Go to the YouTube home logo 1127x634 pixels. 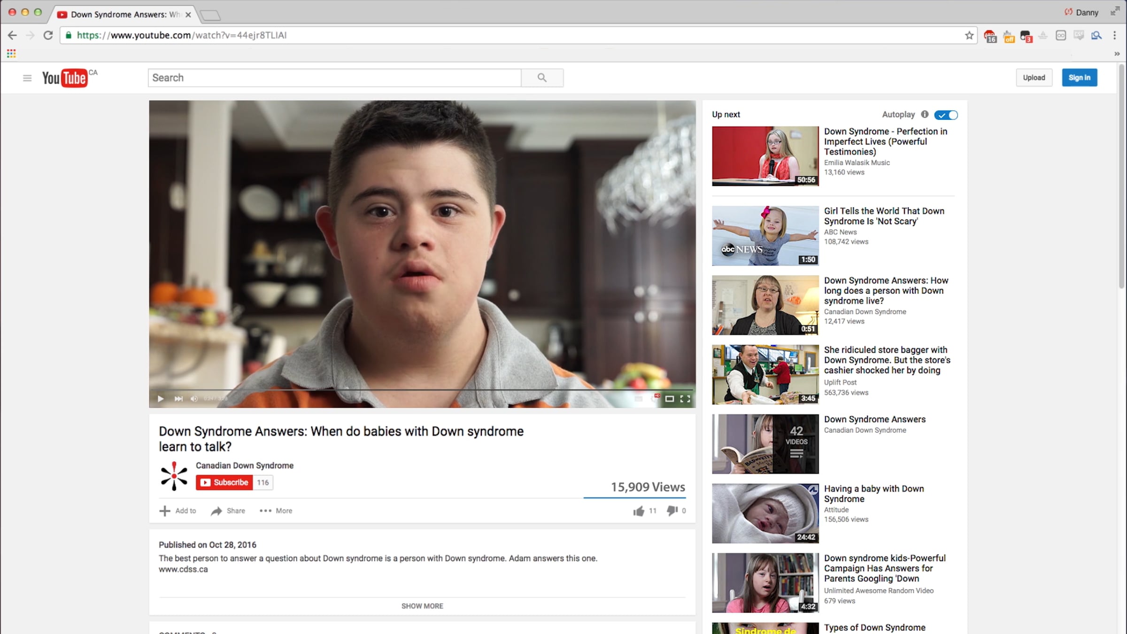(65, 78)
